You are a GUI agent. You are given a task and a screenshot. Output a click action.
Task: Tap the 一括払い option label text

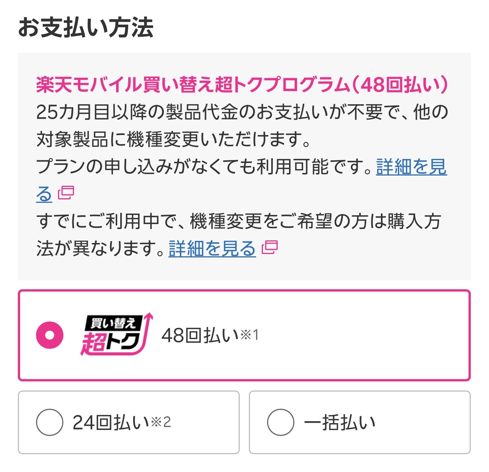pos(340,422)
